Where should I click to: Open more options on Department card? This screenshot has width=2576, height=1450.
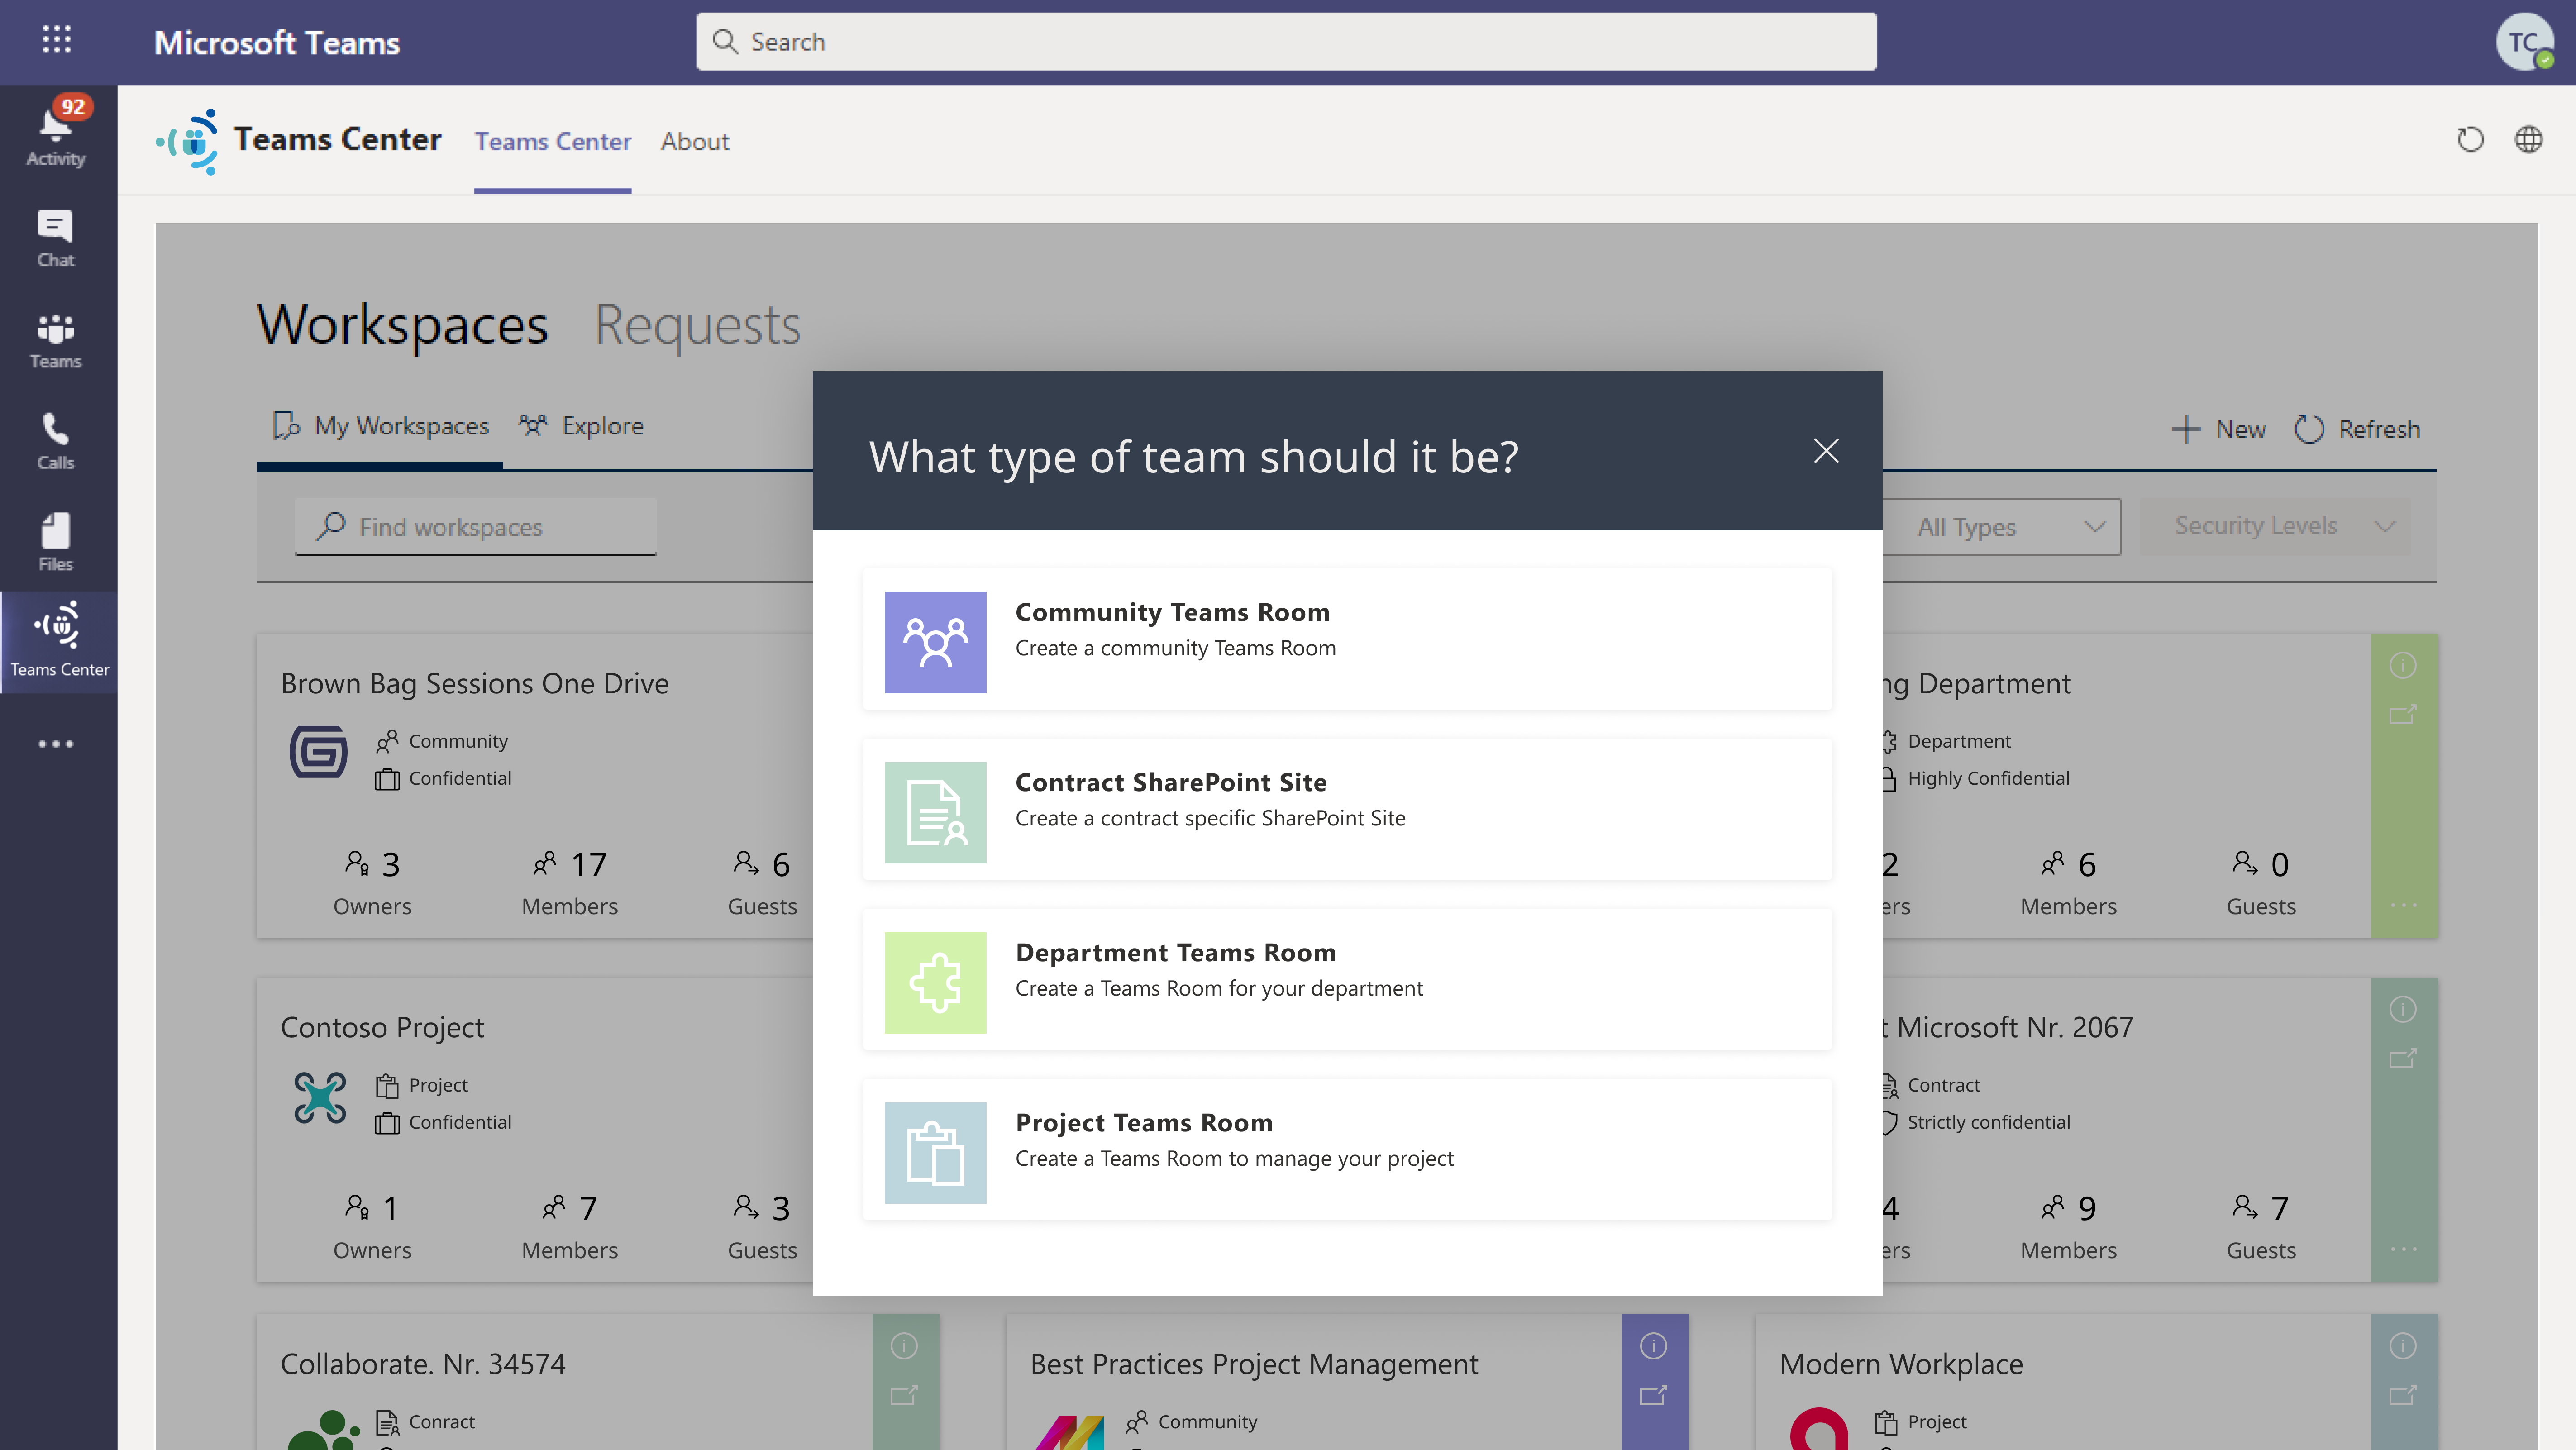click(2403, 905)
